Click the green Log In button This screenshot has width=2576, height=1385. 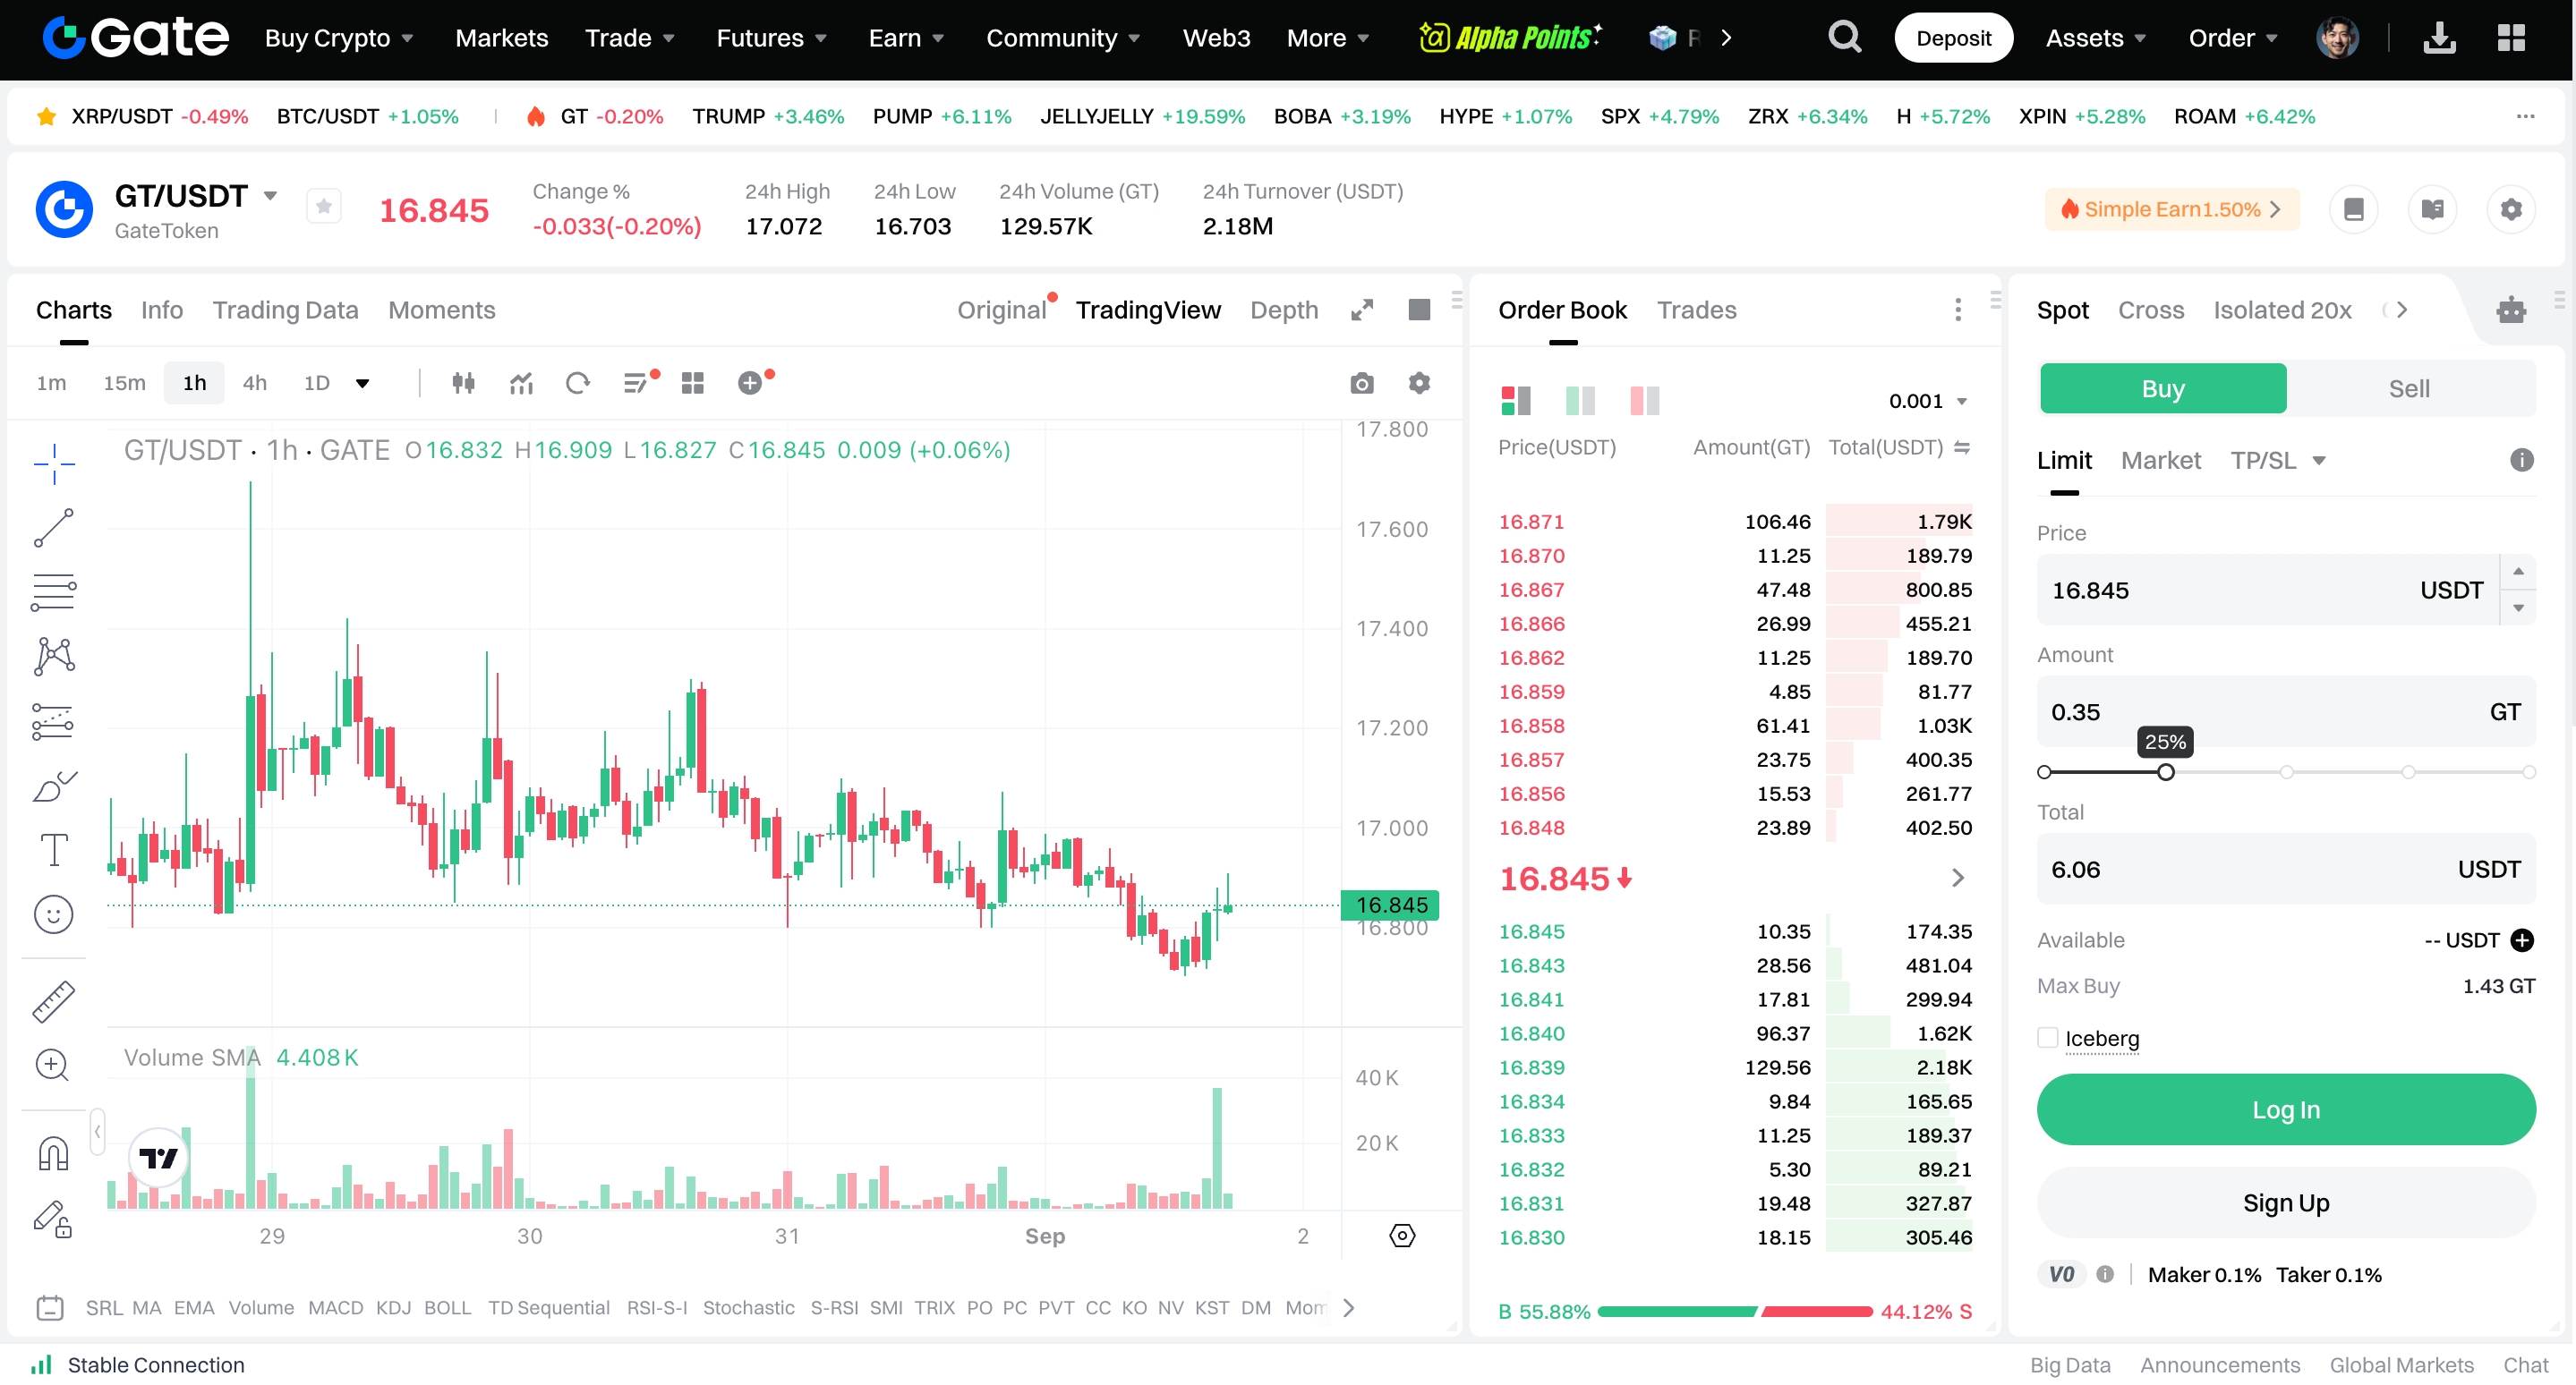[2285, 1109]
